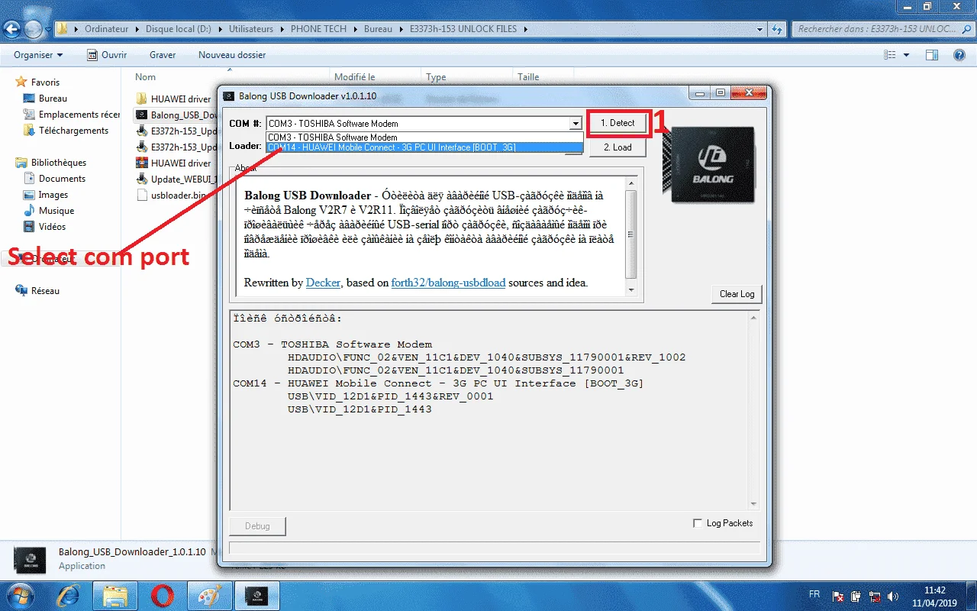Click the Ordinateur breadcrumb in the address bar
Viewport: 977px width, 611px height.
[107, 29]
